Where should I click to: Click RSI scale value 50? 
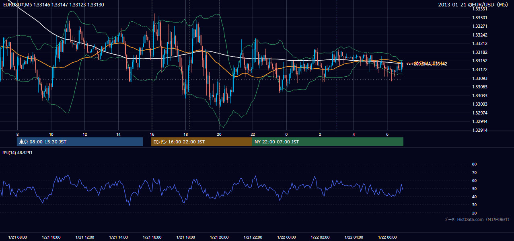474,188
